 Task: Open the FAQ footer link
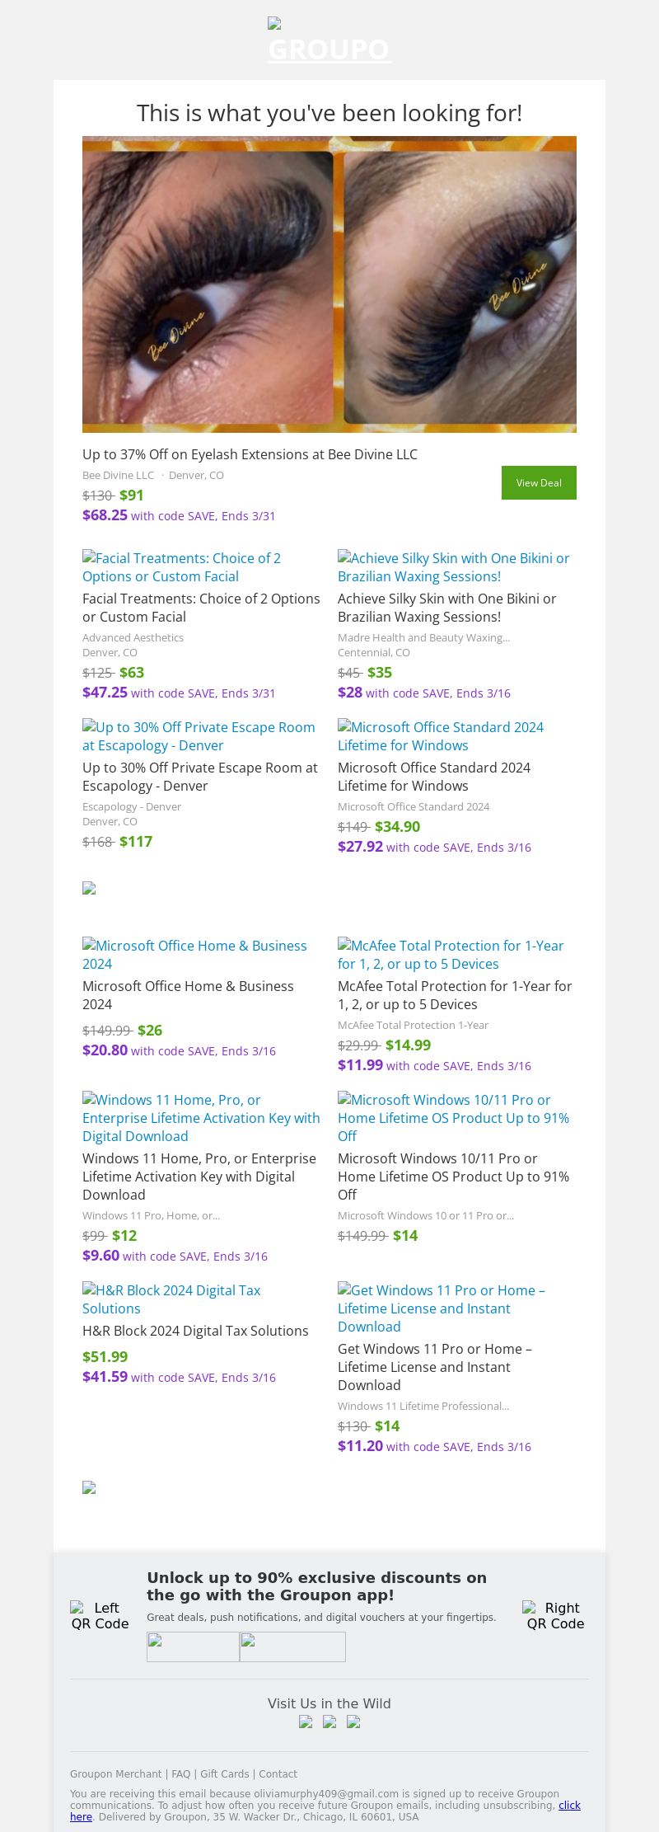180,1773
